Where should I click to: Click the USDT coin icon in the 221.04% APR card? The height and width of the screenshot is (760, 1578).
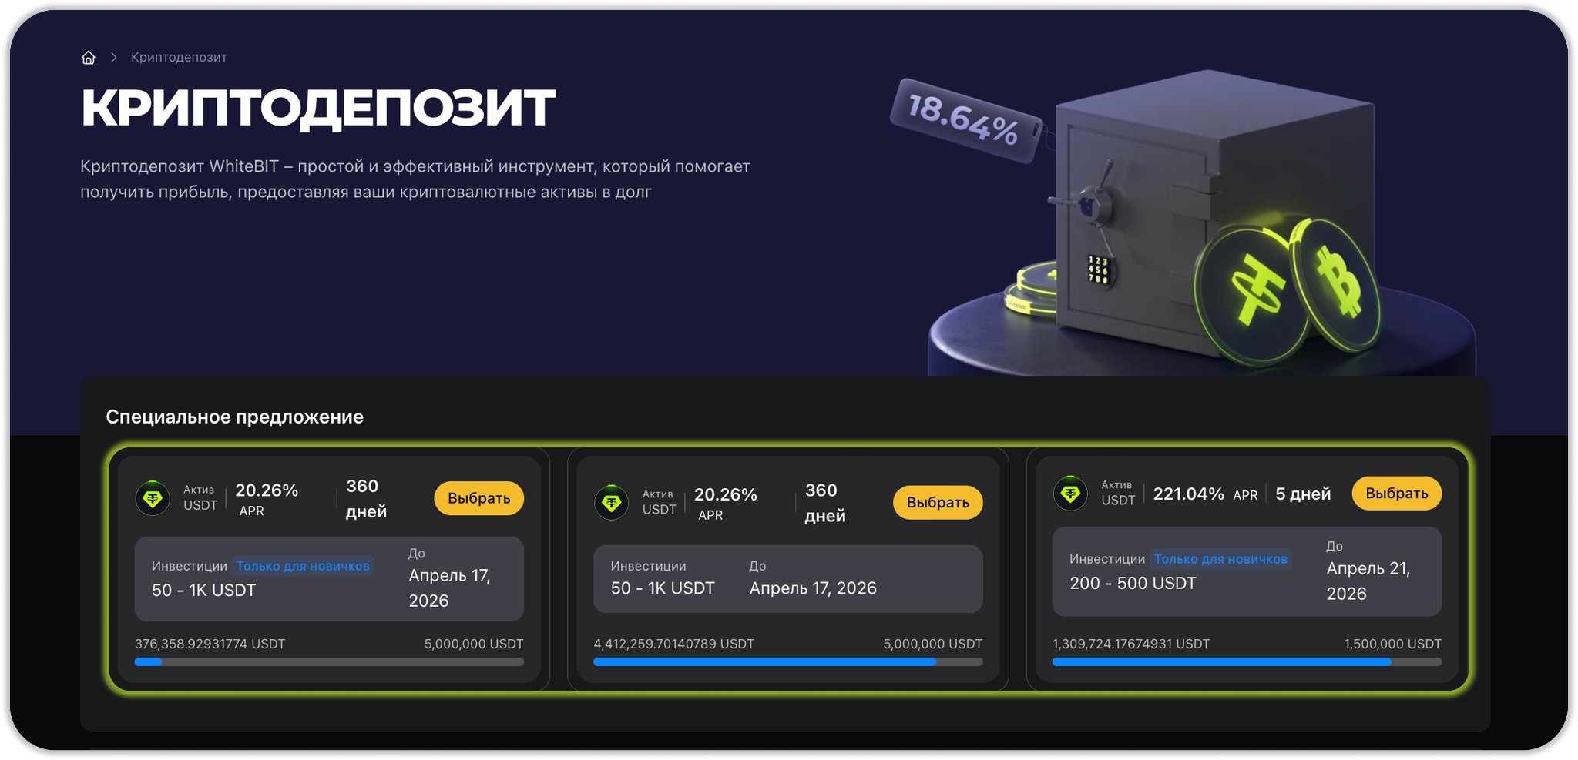point(1070,494)
